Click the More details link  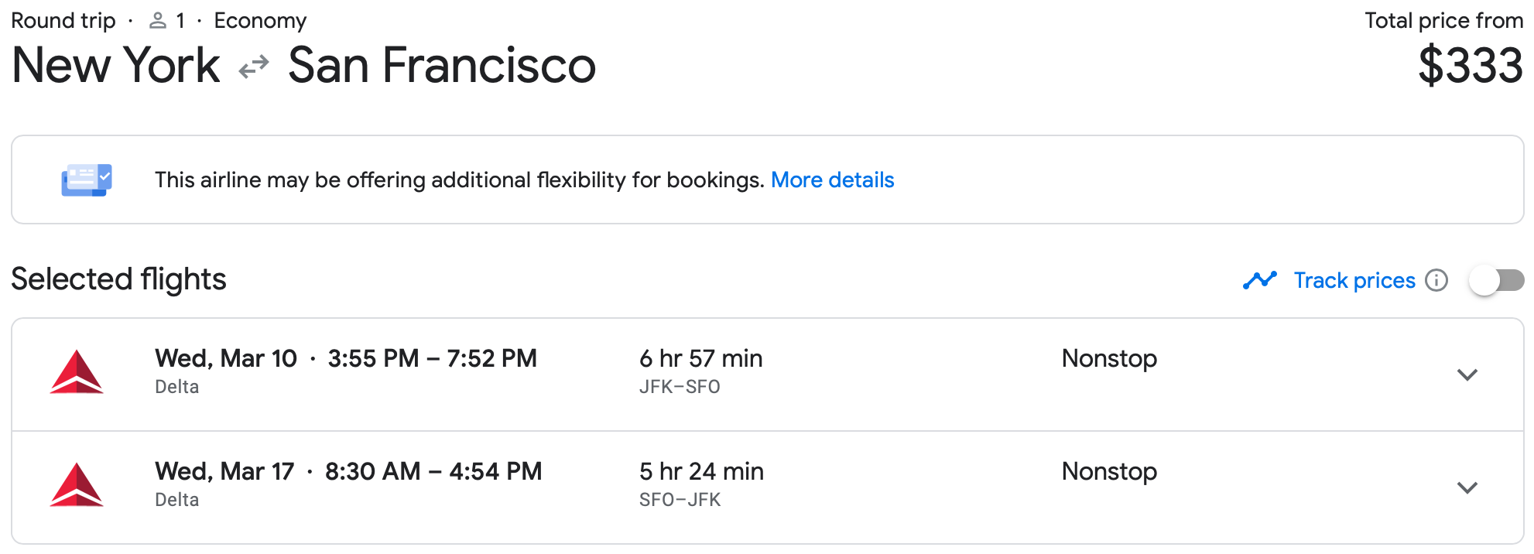pyautogui.click(x=833, y=179)
